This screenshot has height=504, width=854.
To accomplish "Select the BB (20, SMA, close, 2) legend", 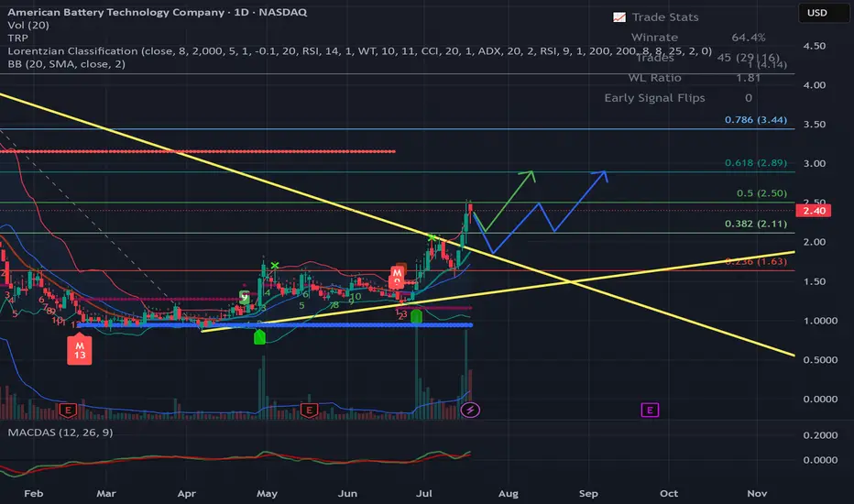I will (x=67, y=64).
